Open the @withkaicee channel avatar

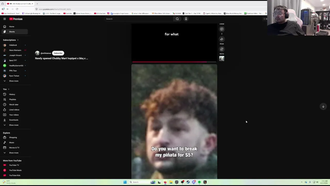coord(37,53)
